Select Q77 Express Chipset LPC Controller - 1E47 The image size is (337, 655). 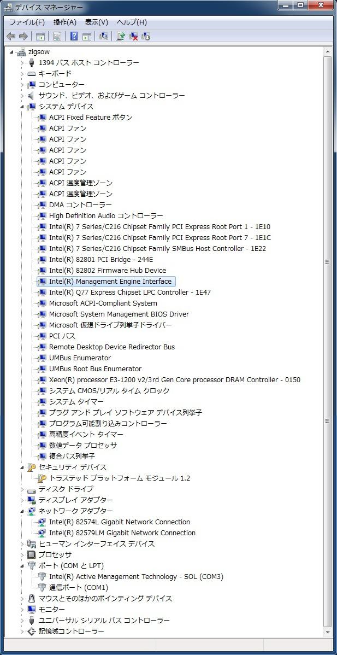pyautogui.click(x=129, y=292)
